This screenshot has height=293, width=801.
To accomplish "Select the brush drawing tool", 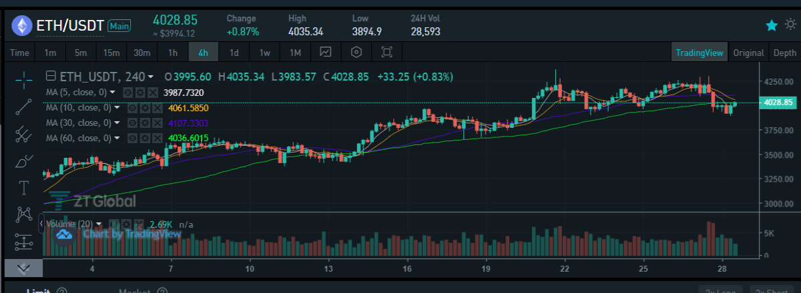I will 25,160.
